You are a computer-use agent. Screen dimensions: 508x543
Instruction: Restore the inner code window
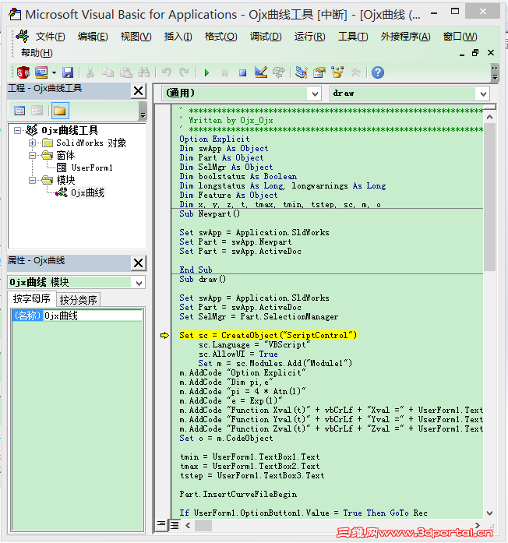pyautogui.click(x=475, y=53)
